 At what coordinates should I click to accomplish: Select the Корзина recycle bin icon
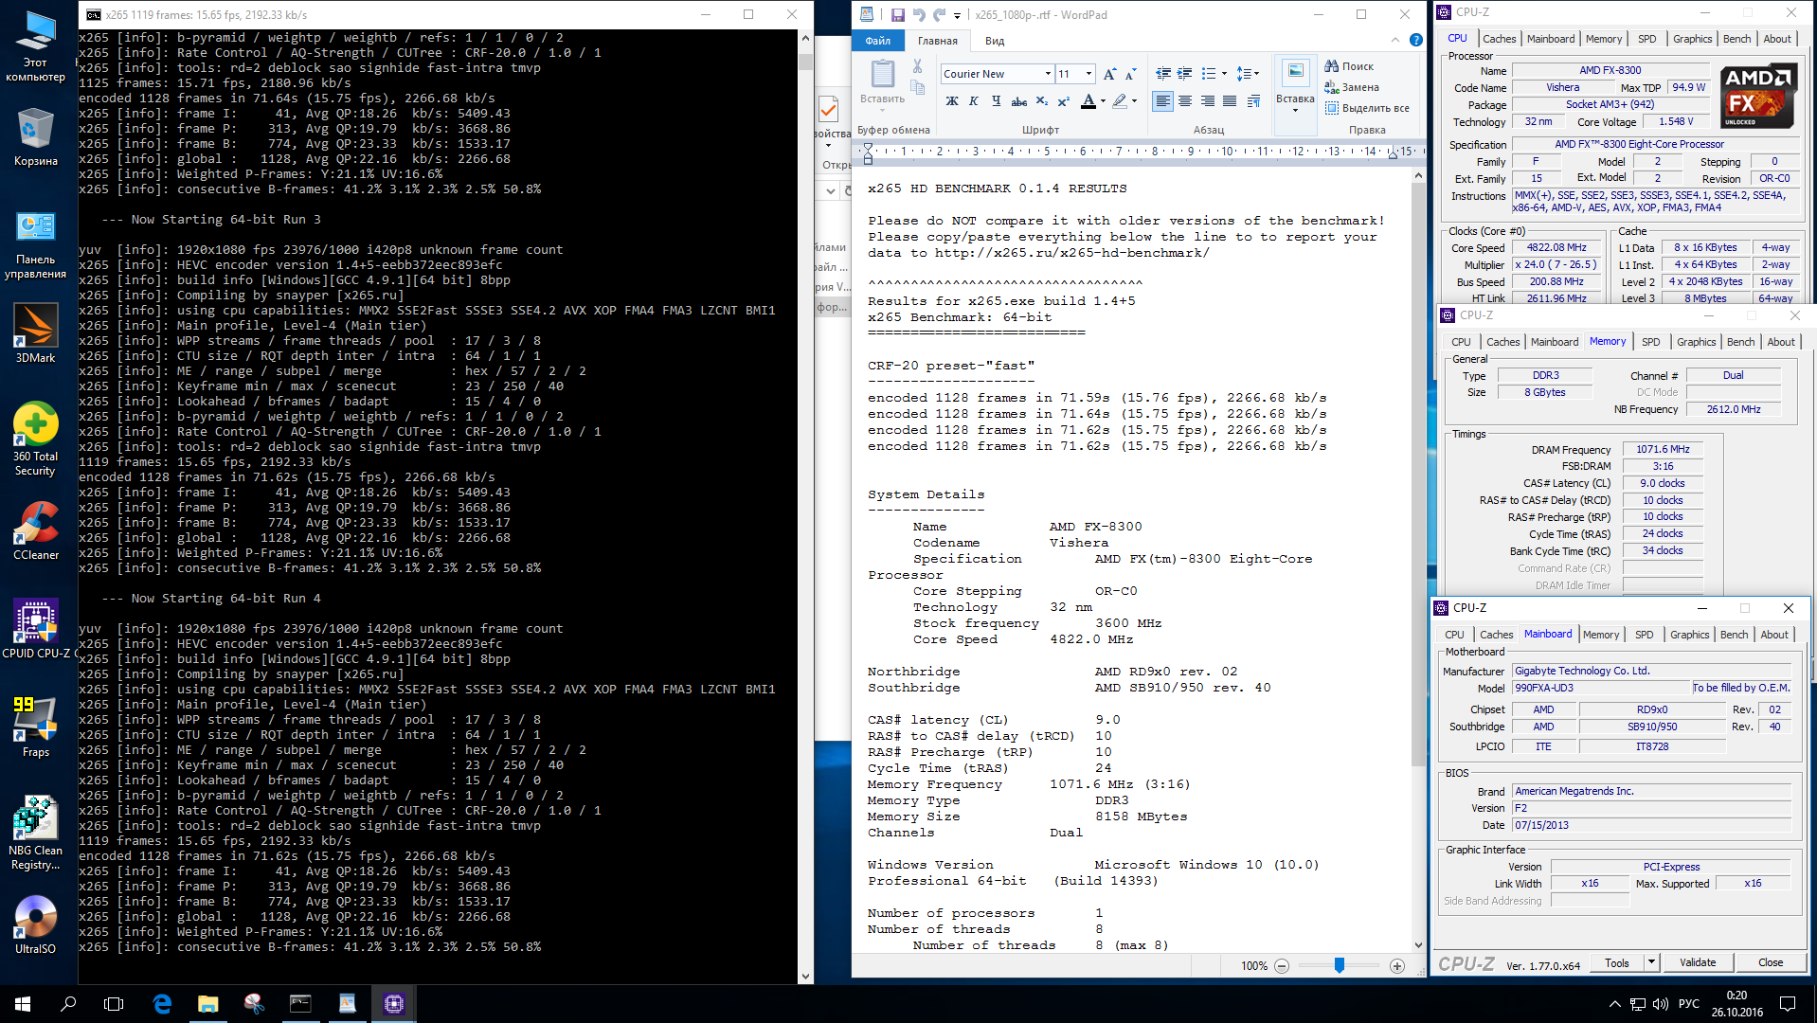35,135
